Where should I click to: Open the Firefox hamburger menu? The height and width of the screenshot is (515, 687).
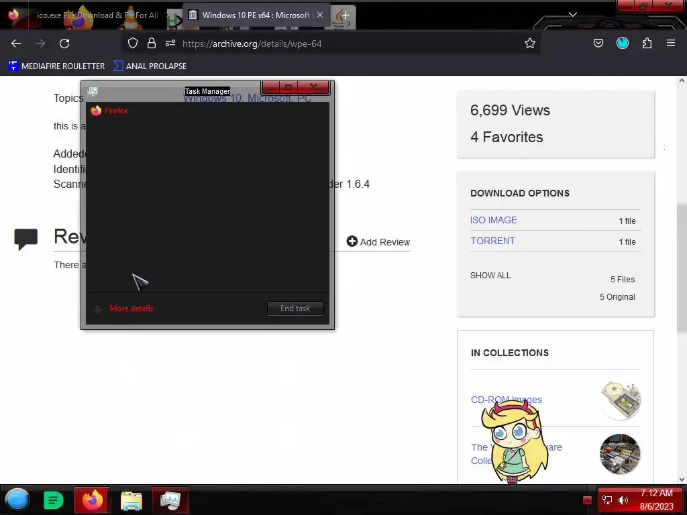point(671,43)
